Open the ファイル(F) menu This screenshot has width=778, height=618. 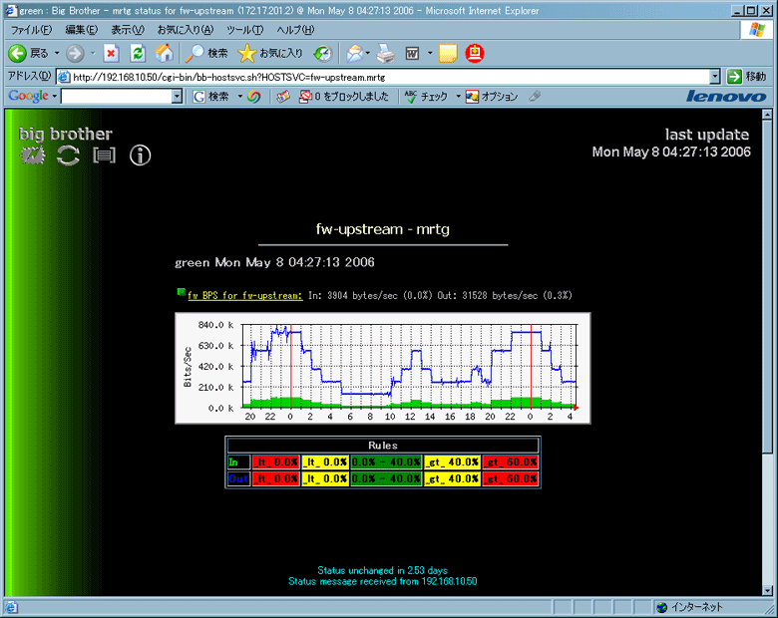tap(30, 30)
